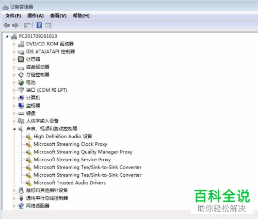This screenshot has width=258, height=219.
Task: Click the Back arrow toolbar button
Action: coord(7,25)
